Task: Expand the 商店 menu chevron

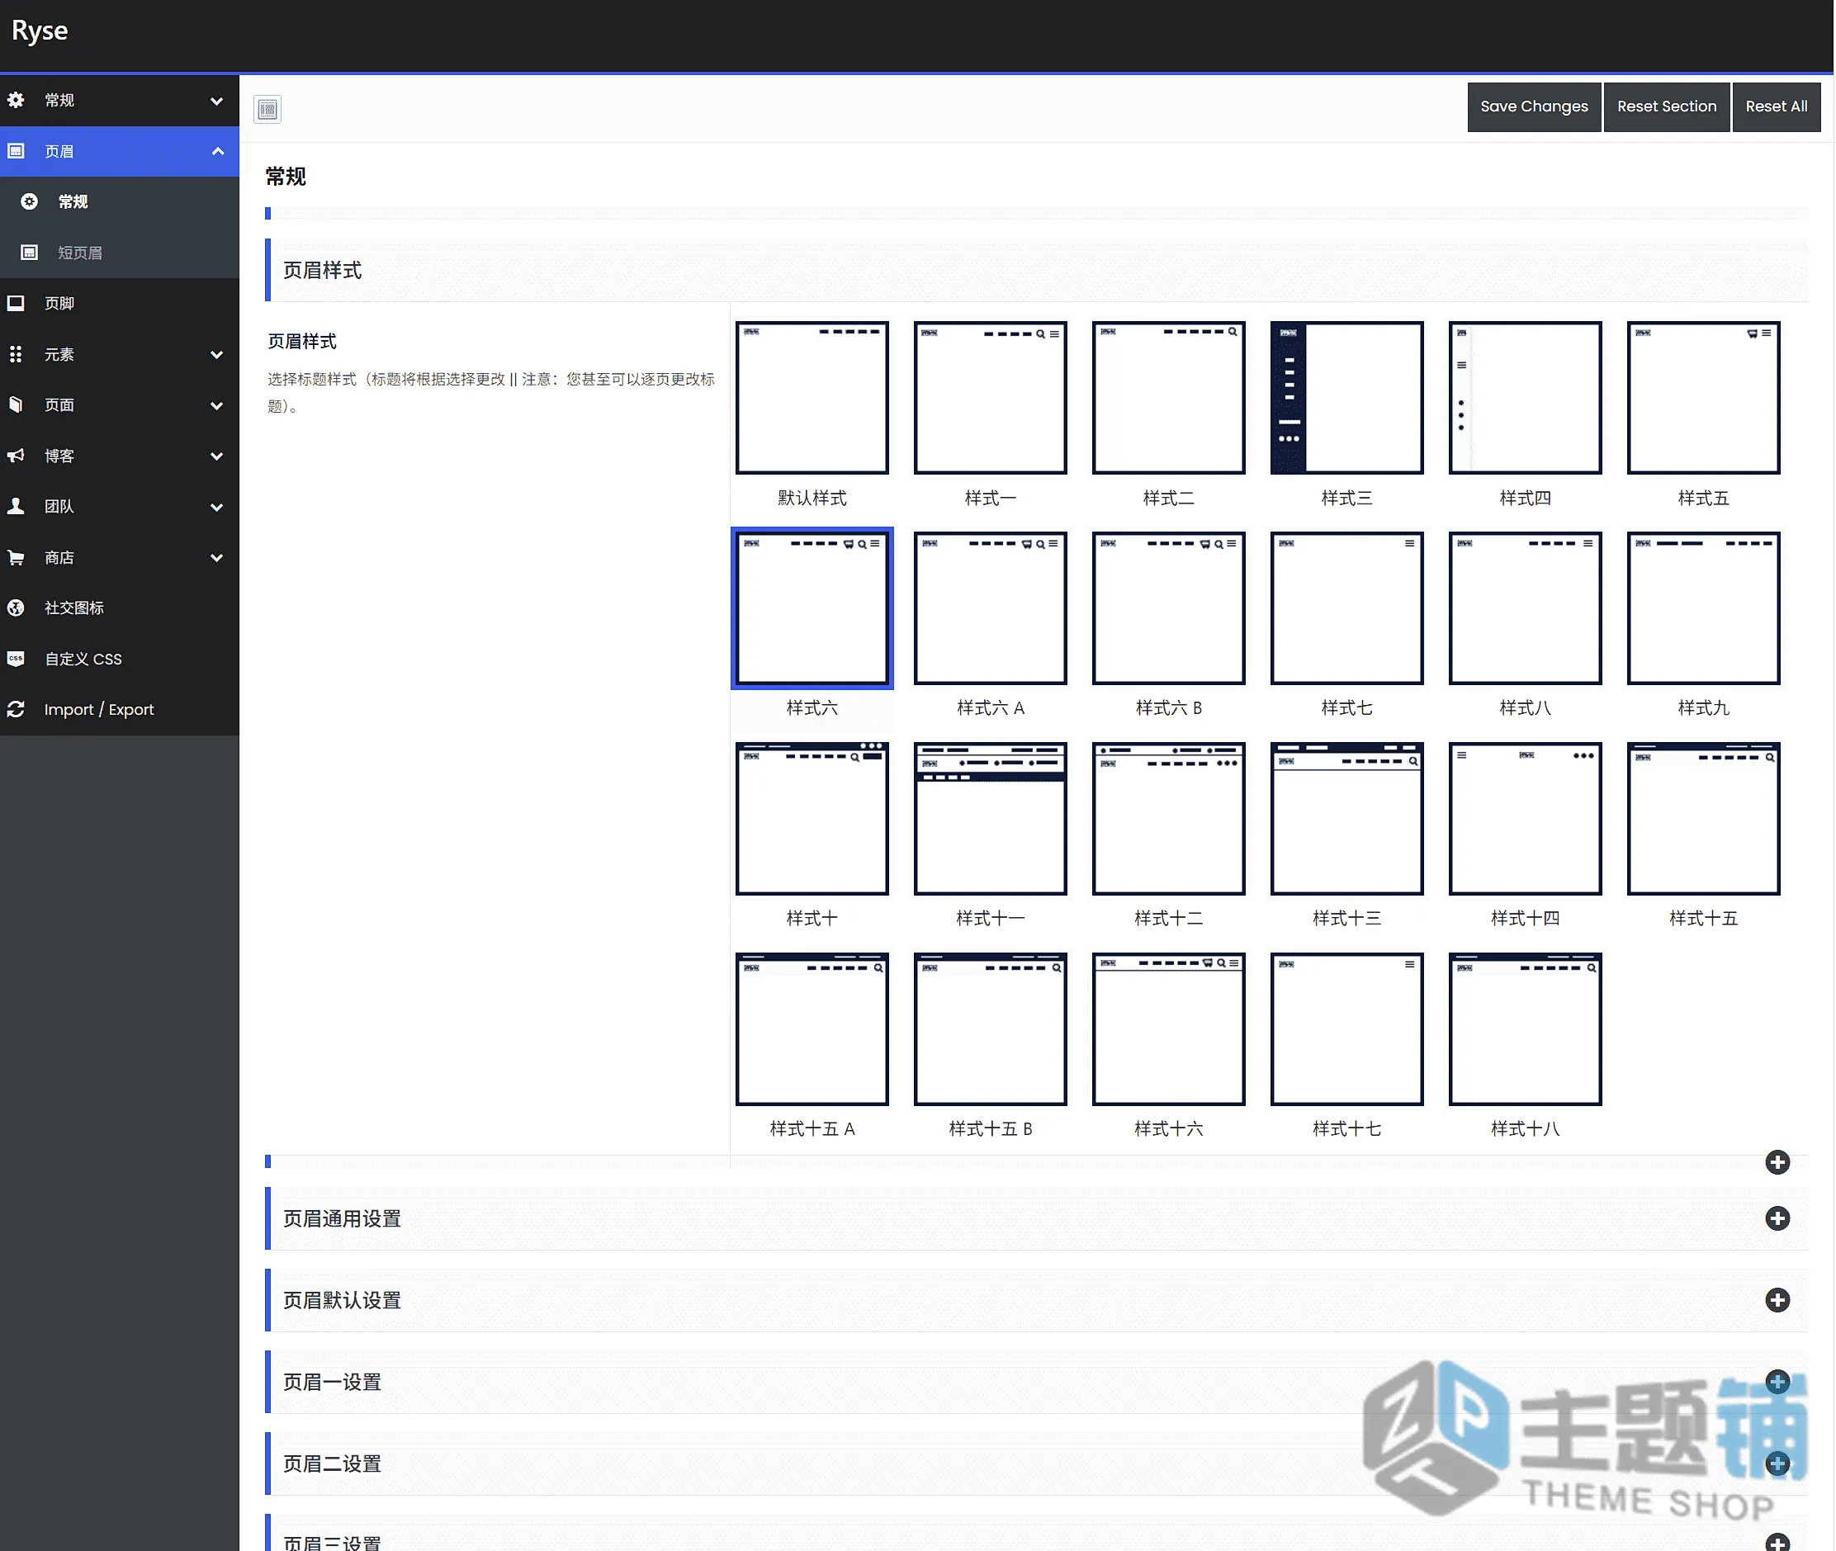Action: [x=216, y=557]
